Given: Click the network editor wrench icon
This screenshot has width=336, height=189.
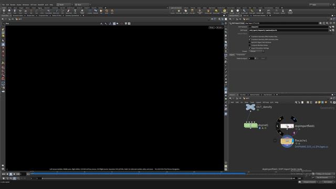Looking at the screenshot, I should click(x=296, y=102).
